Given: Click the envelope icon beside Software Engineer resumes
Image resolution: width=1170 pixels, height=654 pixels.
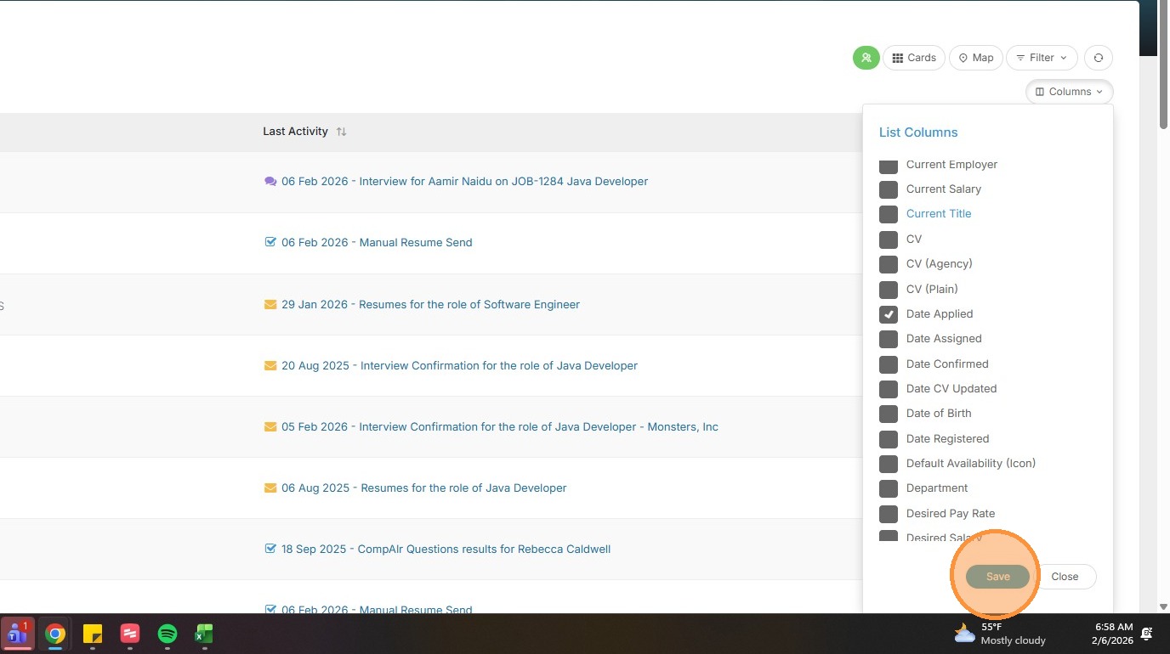Looking at the screenshot, I should (270, 304).
